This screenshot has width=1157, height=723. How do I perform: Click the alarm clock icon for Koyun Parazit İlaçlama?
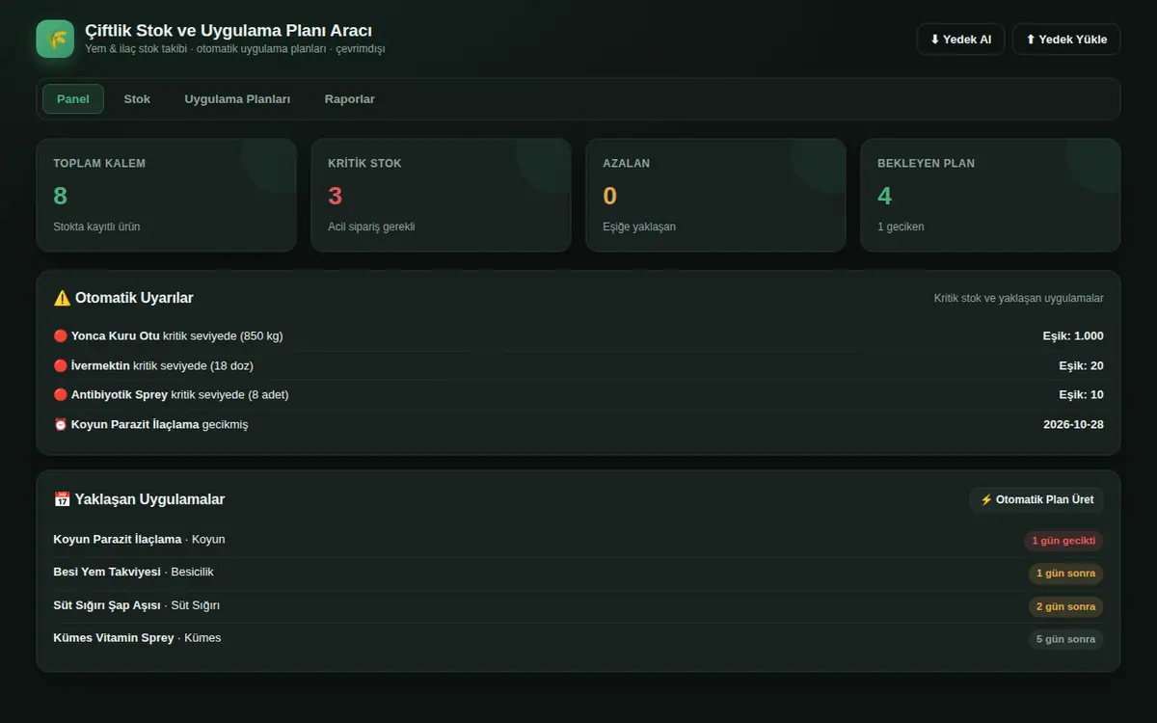coord(61,424)
